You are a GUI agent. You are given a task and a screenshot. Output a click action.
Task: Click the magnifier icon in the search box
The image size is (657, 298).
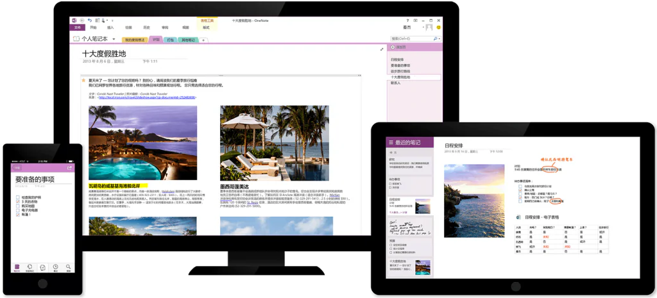pyautogui.click(x=435, y=38)
